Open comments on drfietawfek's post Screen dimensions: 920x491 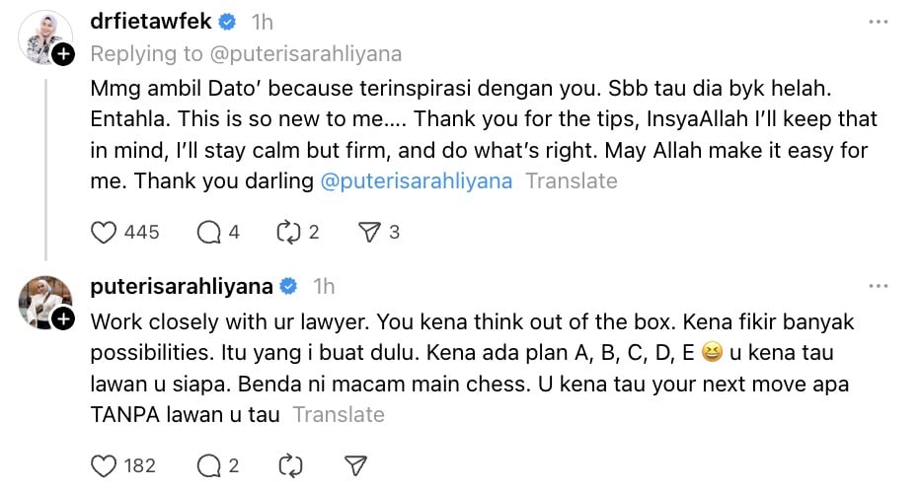pyautogui.click(x=208, y=233)
